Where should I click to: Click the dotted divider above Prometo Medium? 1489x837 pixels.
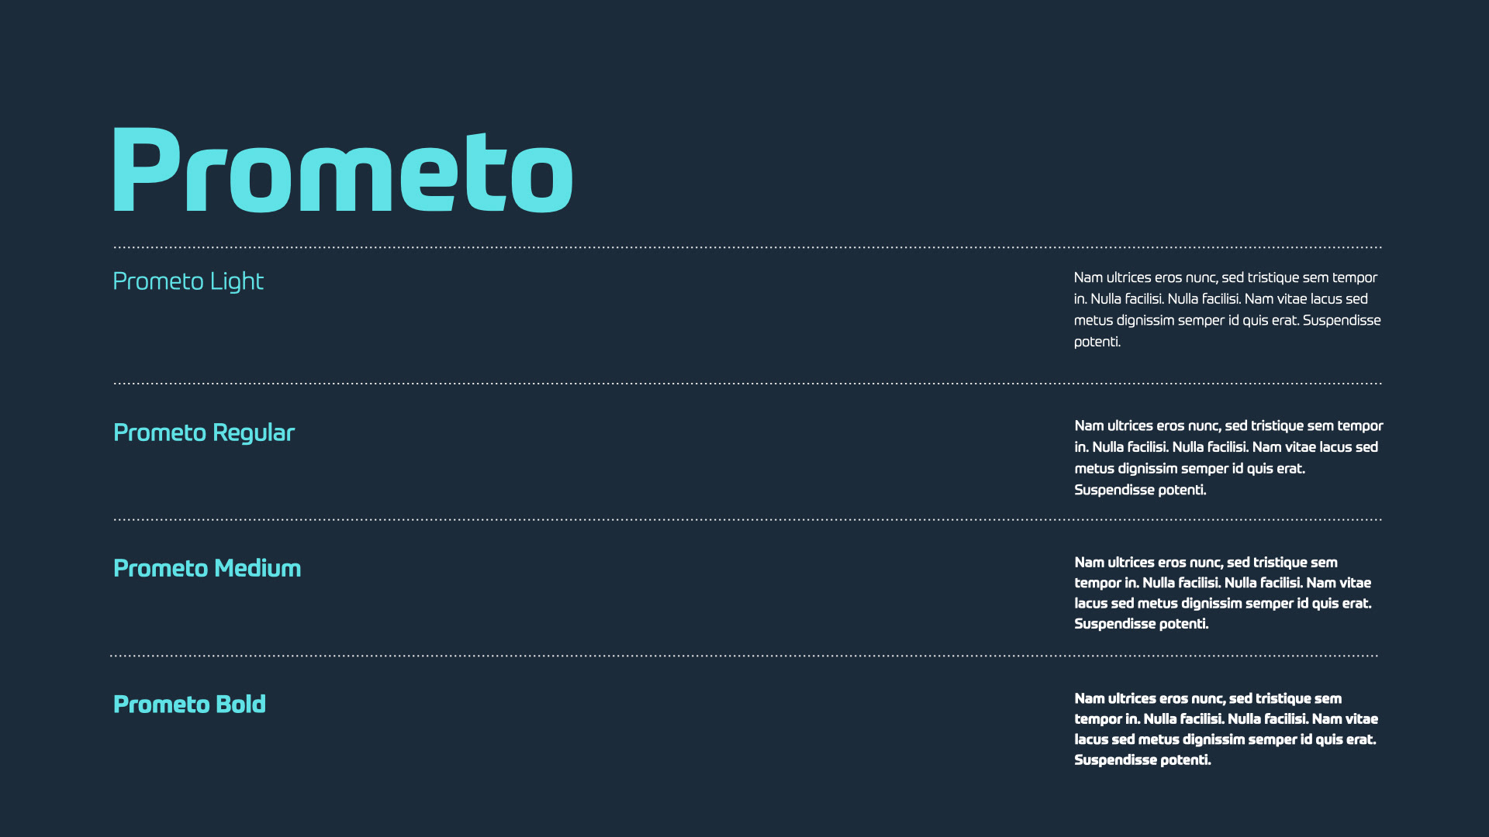click(x=748, y=519)
